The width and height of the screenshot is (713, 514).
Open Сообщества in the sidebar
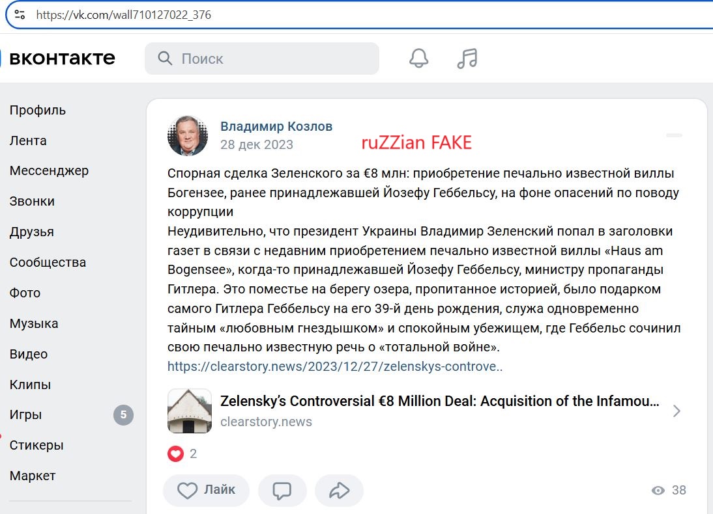tap(48, 262)
